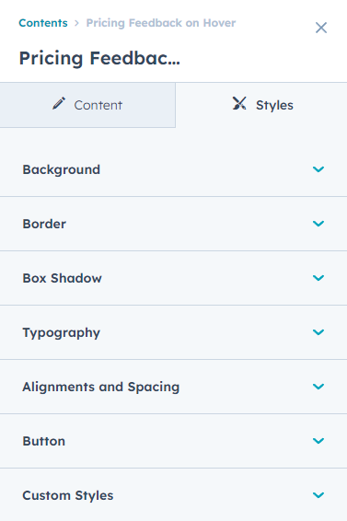This screenshot has height=521, width=347.
Task: Expand the Border section chevron
Action: coord(318,224)
